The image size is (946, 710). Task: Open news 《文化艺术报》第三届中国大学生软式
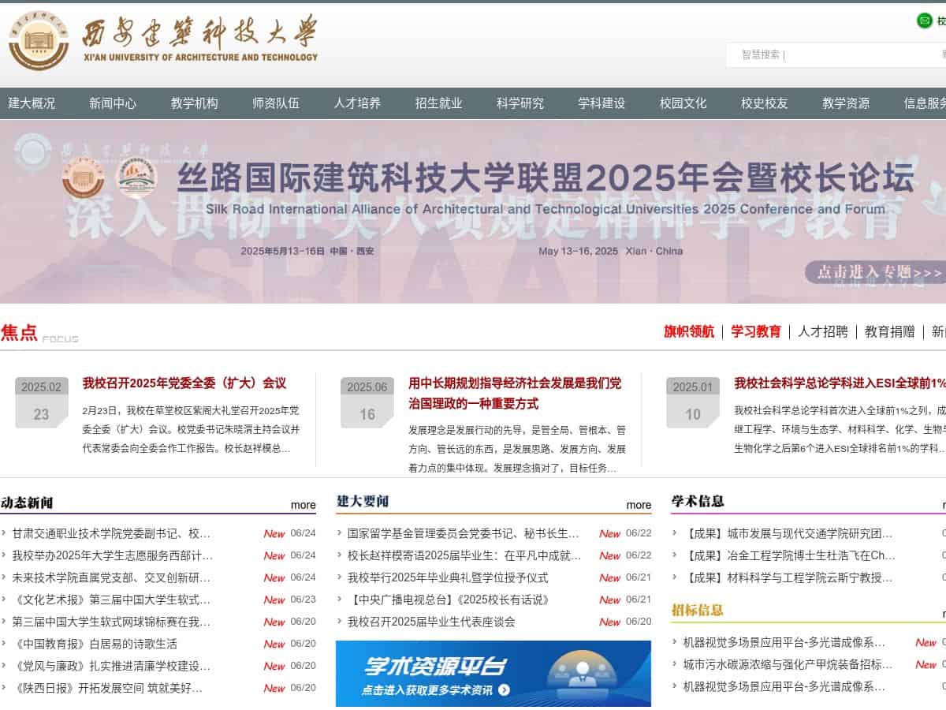click(x=111, y=600)
